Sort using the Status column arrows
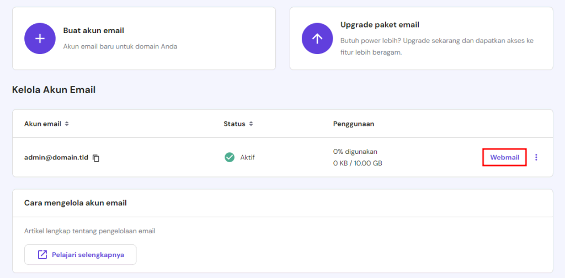The image size is (565, 278). click(250, 124)
